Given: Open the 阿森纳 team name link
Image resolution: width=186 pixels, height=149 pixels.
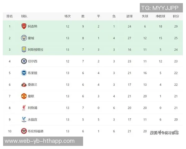Looking at the screenshot, I should (x=33, y=26).
